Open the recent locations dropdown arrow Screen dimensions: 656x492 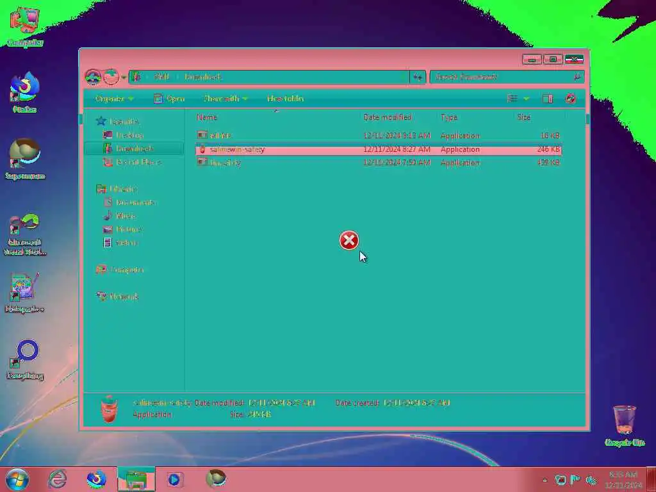tap(124, 78)
